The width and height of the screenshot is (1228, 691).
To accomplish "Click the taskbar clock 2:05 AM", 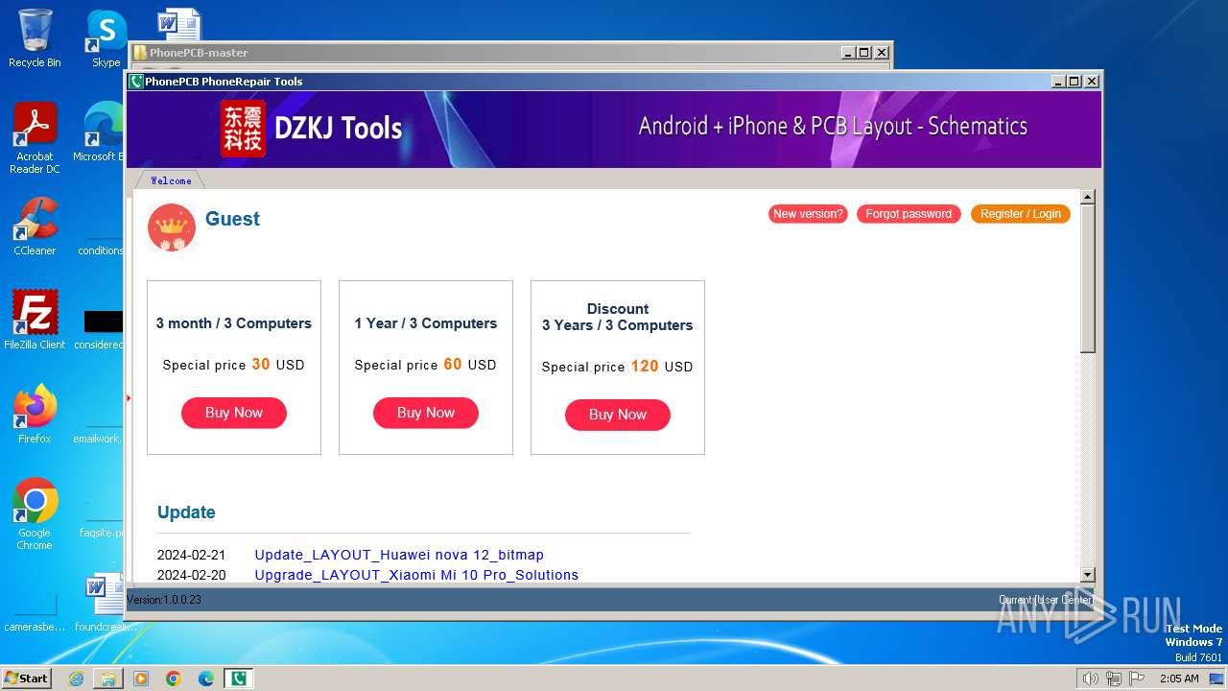I will click(1179, 679).
